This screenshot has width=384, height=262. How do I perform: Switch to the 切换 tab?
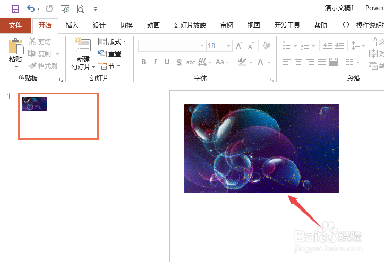pos(126,25)
